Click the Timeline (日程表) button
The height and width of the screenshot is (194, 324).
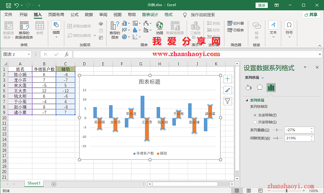point(235,30)
